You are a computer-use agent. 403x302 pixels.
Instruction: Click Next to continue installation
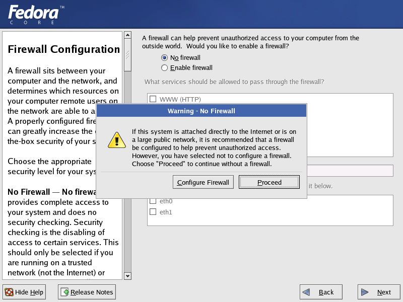379,292
